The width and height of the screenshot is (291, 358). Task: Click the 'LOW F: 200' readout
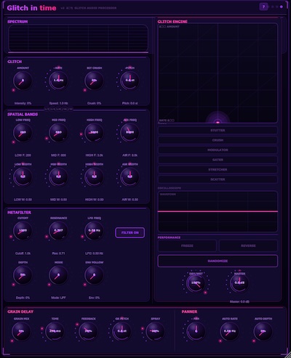tap(23, 155)
